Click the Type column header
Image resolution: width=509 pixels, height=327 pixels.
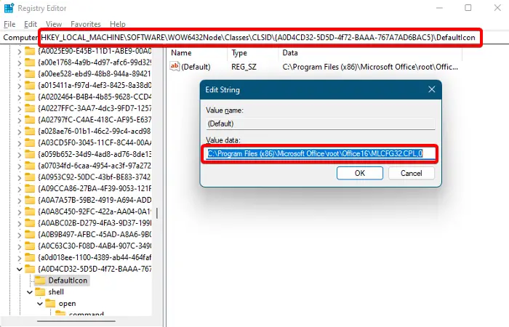(239, 53)
